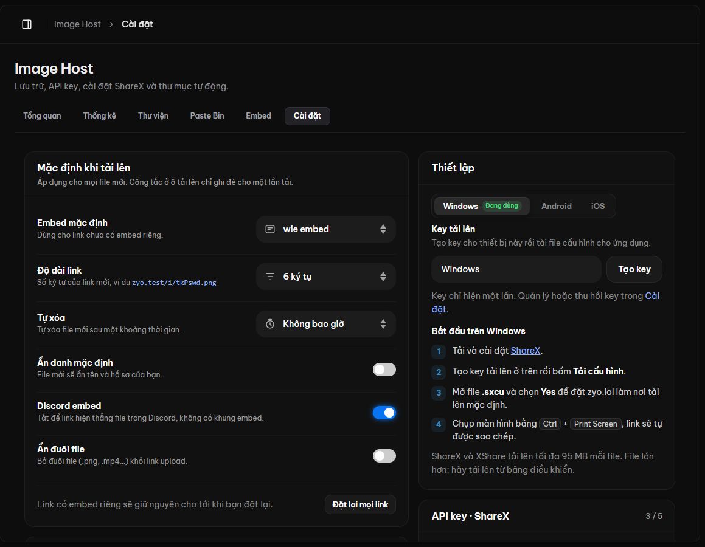Viewport: 705px width, 547px height.
Task: Switch to the iOS platform tab
Action: 598,206
